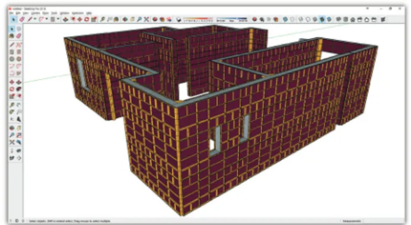Select the Section Plane tool in the left palette
The image size is (411, 225).
pyautogui.click(x=19, y=158)
